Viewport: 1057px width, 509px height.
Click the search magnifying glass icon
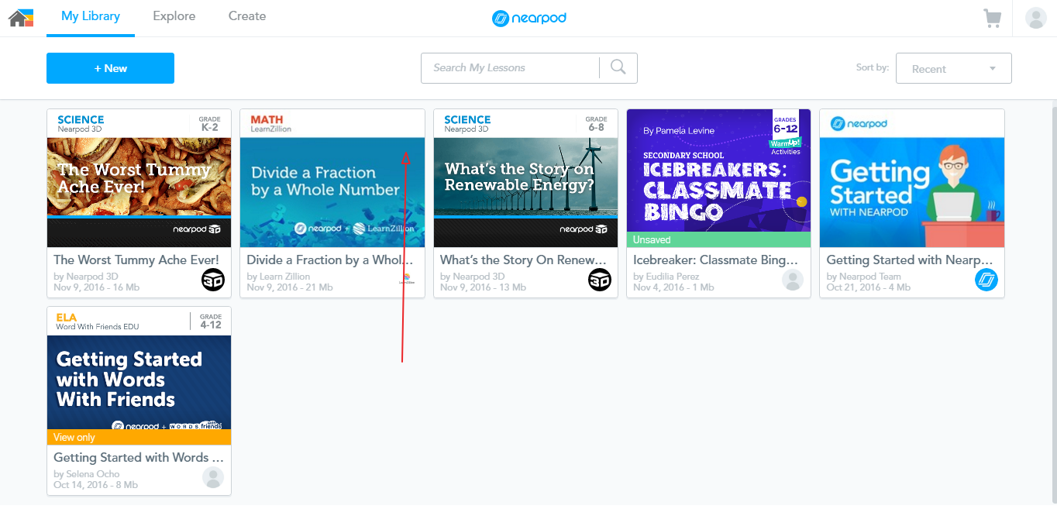[x=618, y=67]
